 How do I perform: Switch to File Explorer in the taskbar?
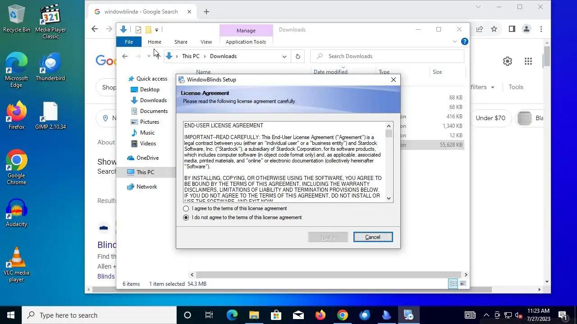[254, 315]
